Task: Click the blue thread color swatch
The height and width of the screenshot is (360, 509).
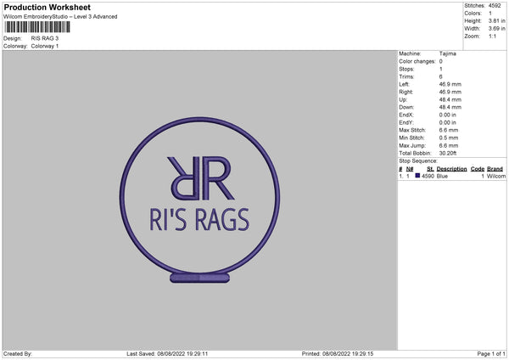Action: point(417,176)
